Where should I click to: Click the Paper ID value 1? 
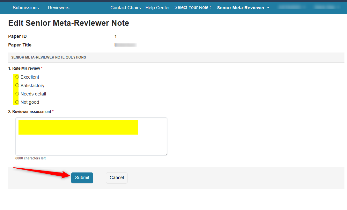(x=115, y=36)
